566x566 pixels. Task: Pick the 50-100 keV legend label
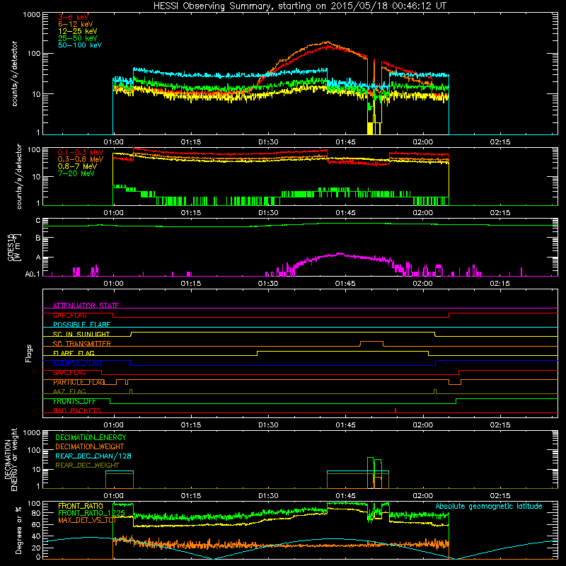[x=80, y=45]
